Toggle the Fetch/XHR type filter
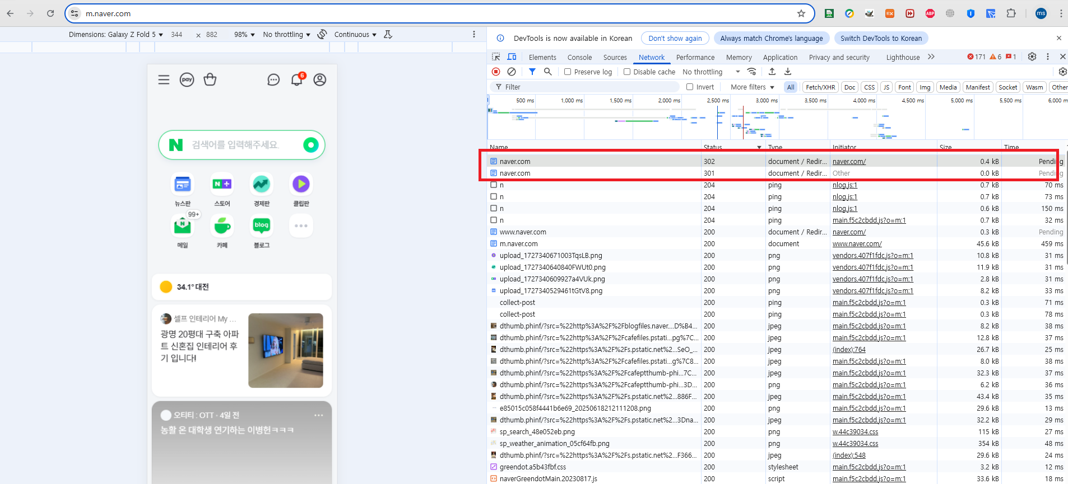The image size is (1068, 484). 821,87
